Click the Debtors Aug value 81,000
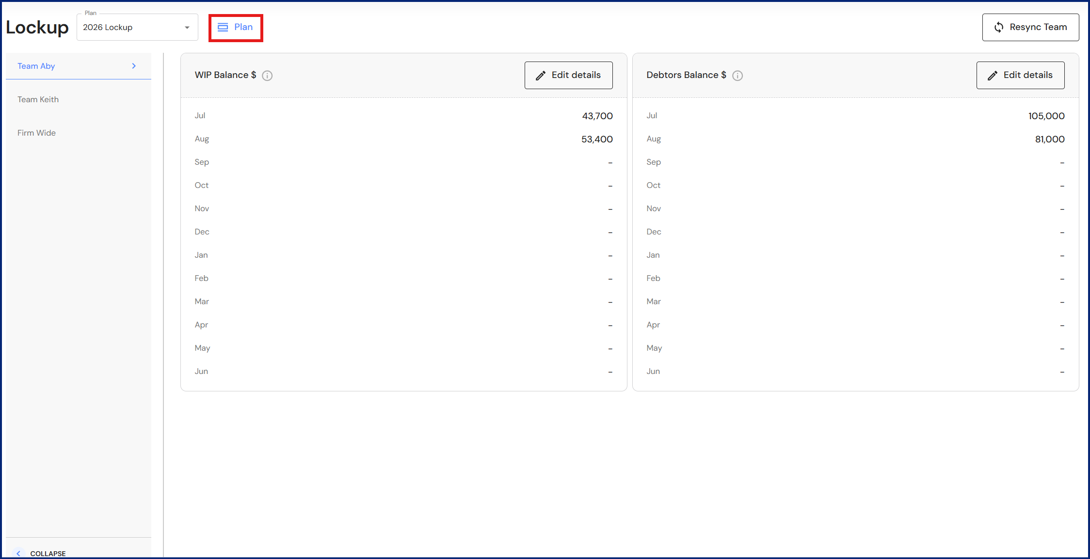The image size is (1090, 559). 1050,139
